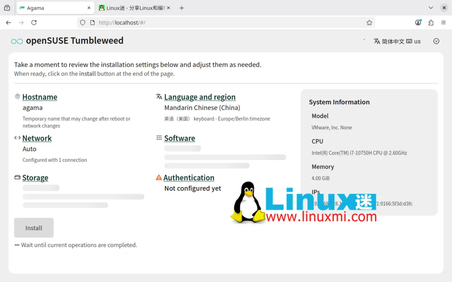
Task: Close the browser window
Action: coord(444,8)
